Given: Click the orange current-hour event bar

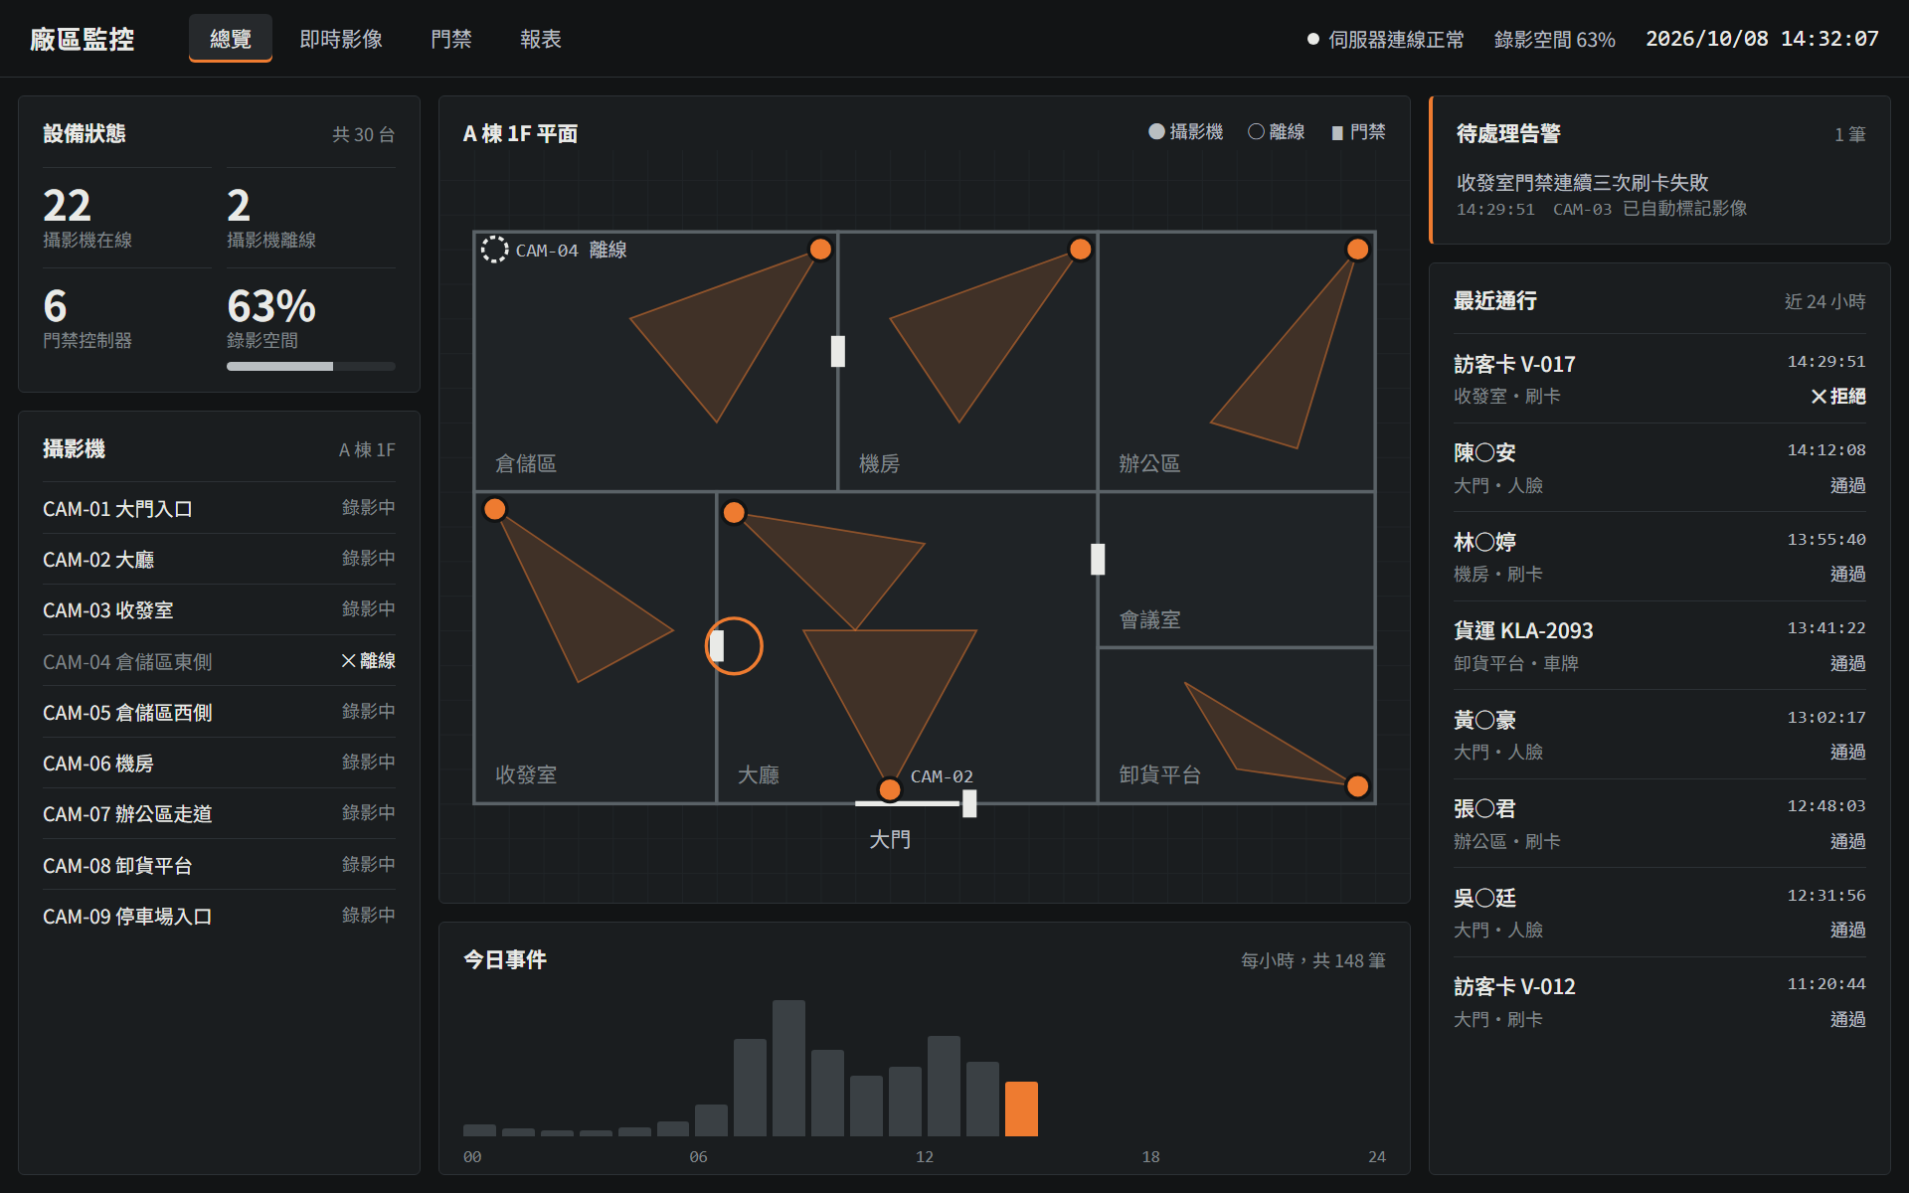Looking at the screenshot, I should pos(1021,1108).
